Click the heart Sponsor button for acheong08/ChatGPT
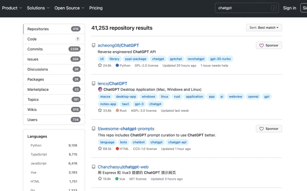 [269, 45]
